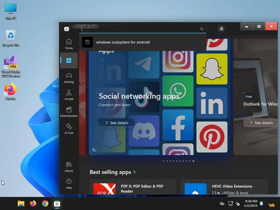
Task: Open Help in the Store sidebar
Action: point(69,184)
